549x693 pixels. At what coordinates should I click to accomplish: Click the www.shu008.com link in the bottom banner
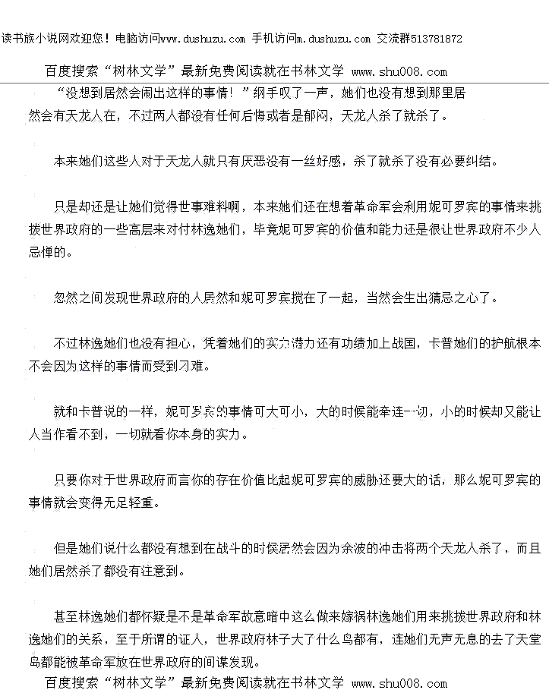tap(399, 683)
